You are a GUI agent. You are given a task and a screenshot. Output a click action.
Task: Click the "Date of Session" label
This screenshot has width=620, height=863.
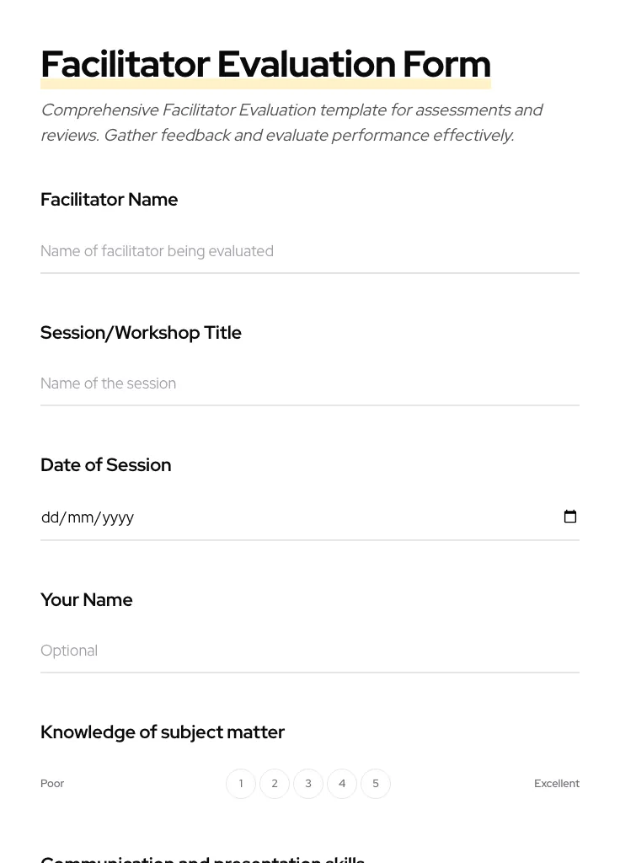(x=106, y=465)
